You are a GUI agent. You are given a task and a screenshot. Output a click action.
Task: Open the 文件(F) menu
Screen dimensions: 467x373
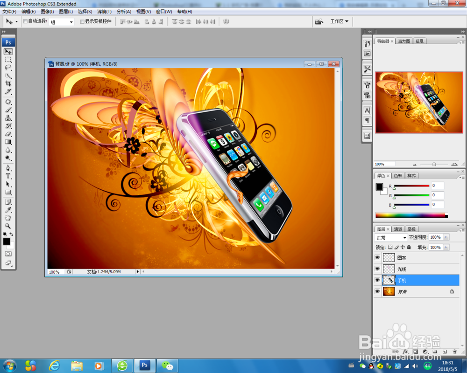click(9, 12)
